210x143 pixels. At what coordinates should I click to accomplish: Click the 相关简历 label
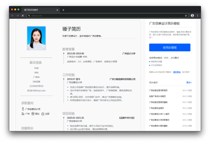click(x=154, y=83)
